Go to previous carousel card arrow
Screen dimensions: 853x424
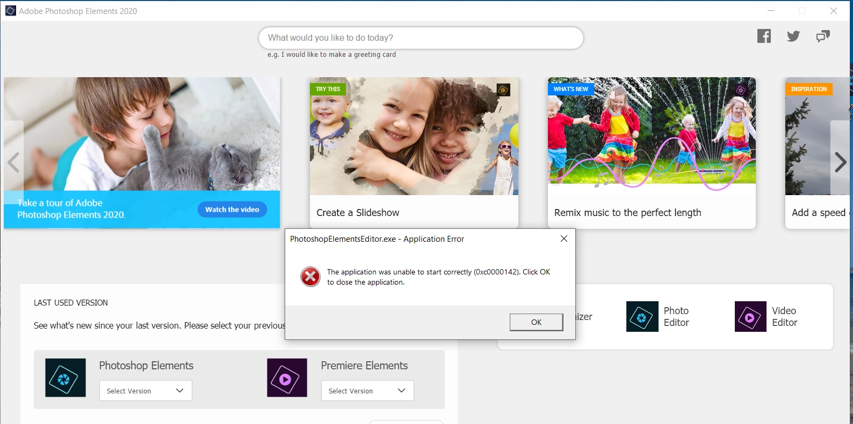coord(13,162)
